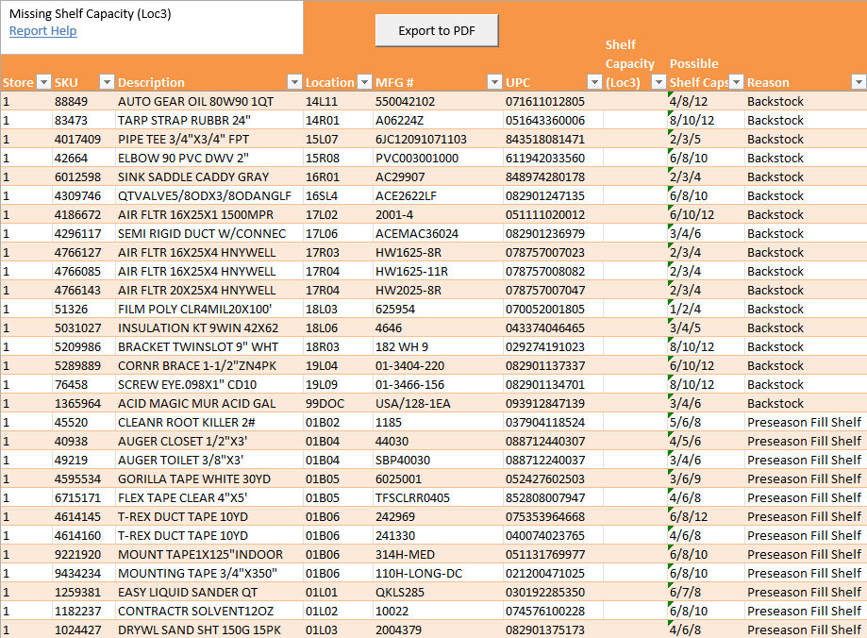Open the Description column filter dropdown
Viewport: 867px width, 638px height.
(295, 82)
